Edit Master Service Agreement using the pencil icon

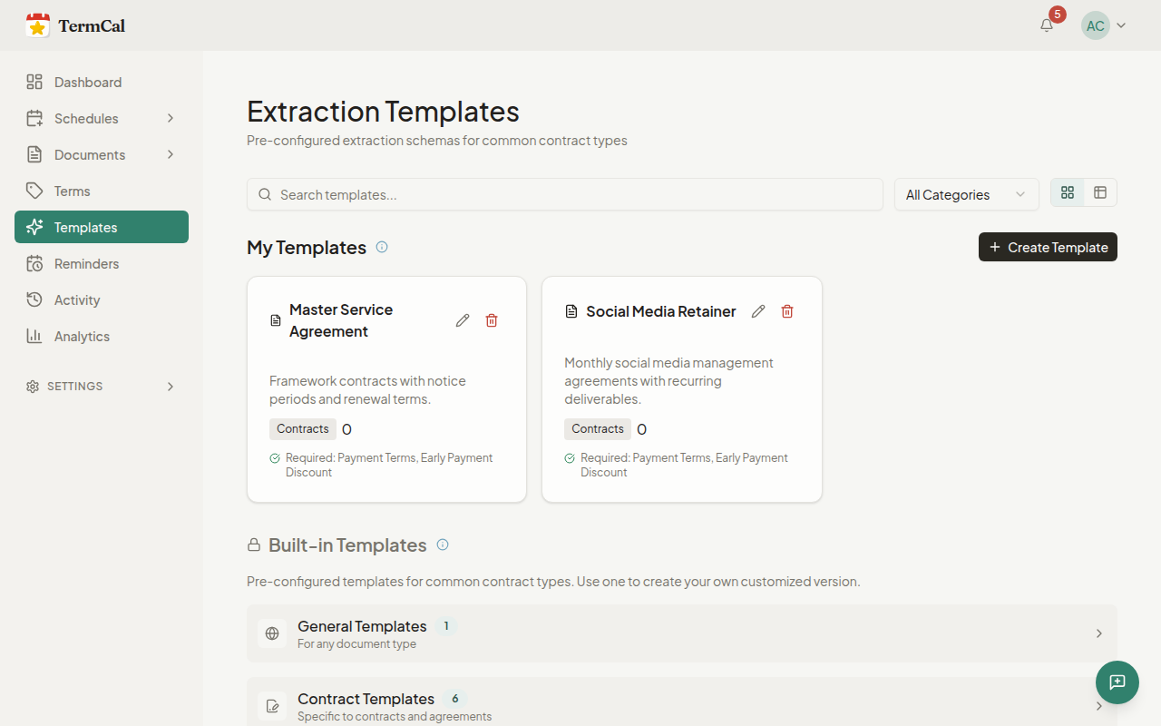click(463, 320)
